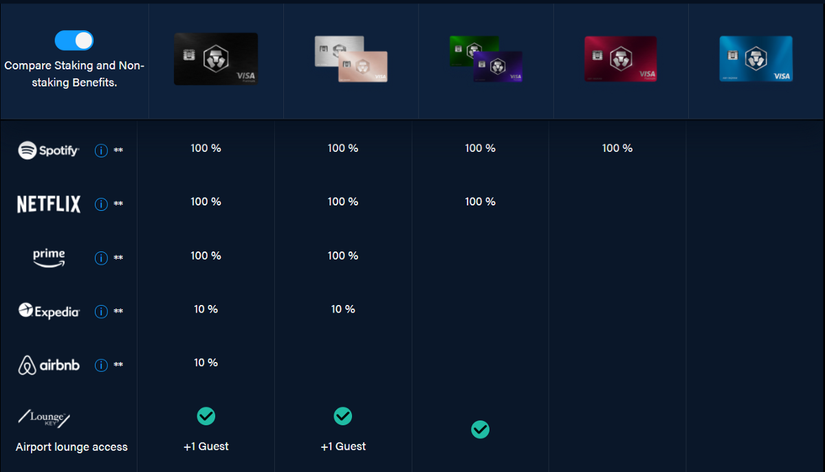Select the ruby red Visa card
The image size is (825, 472).
click(621, 59)
